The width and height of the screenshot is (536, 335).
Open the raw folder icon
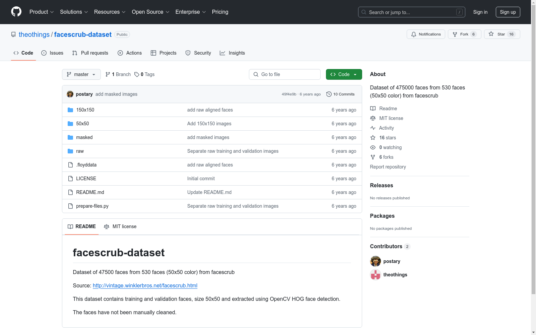coord(70,151)
